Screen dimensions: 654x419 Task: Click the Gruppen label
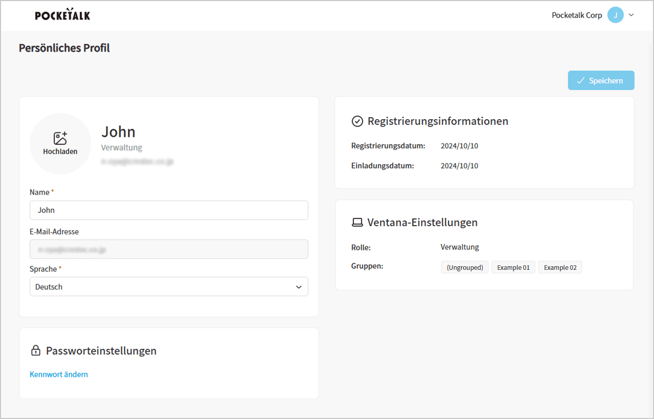(x=367, y=266)
